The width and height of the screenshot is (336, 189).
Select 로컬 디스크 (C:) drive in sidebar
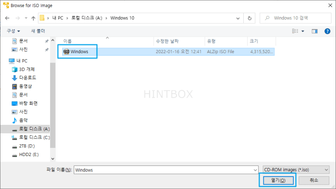tap(34, 137)
